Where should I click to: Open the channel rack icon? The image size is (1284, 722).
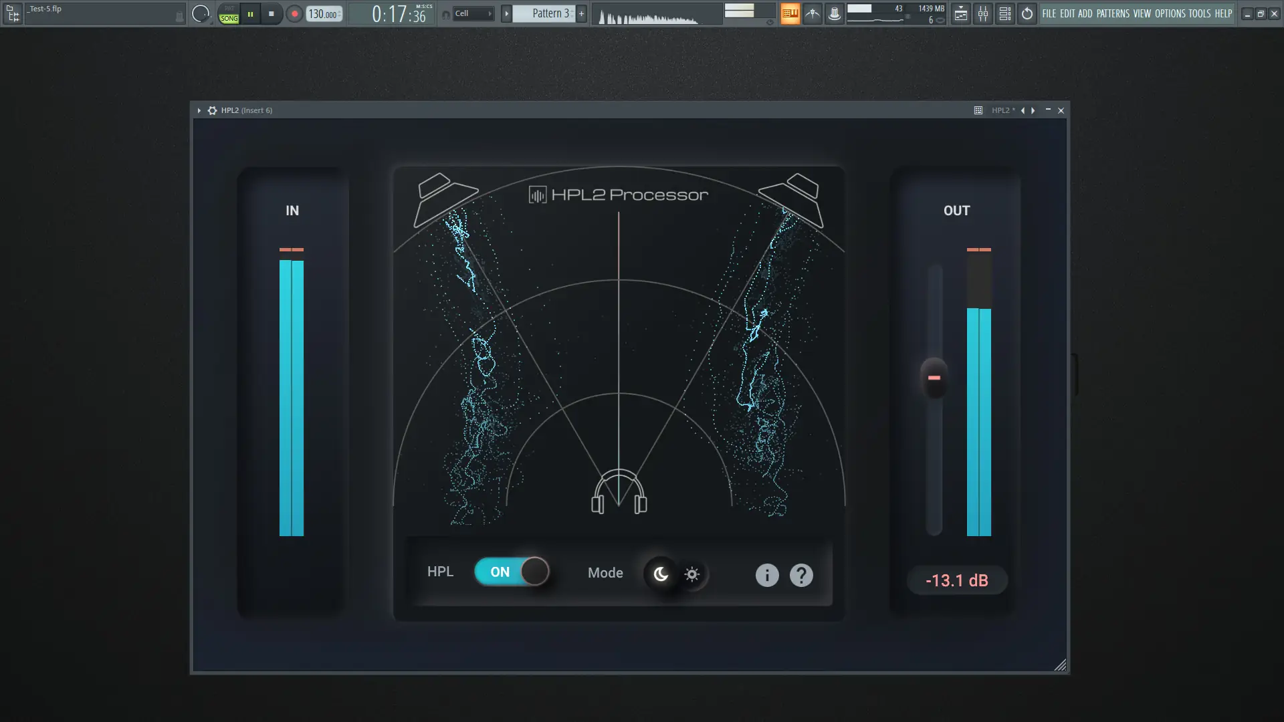point(1004,13)
